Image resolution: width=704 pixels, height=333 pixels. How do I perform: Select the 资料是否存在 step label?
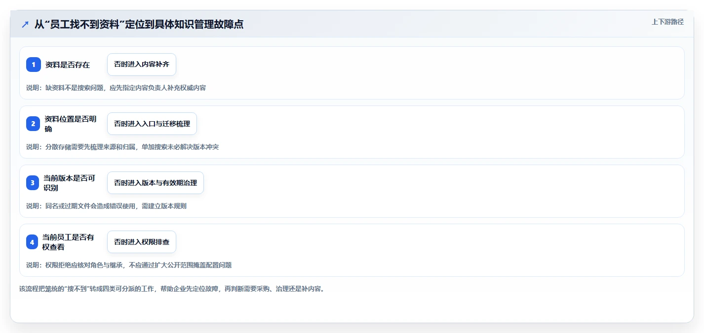(68, 65)
